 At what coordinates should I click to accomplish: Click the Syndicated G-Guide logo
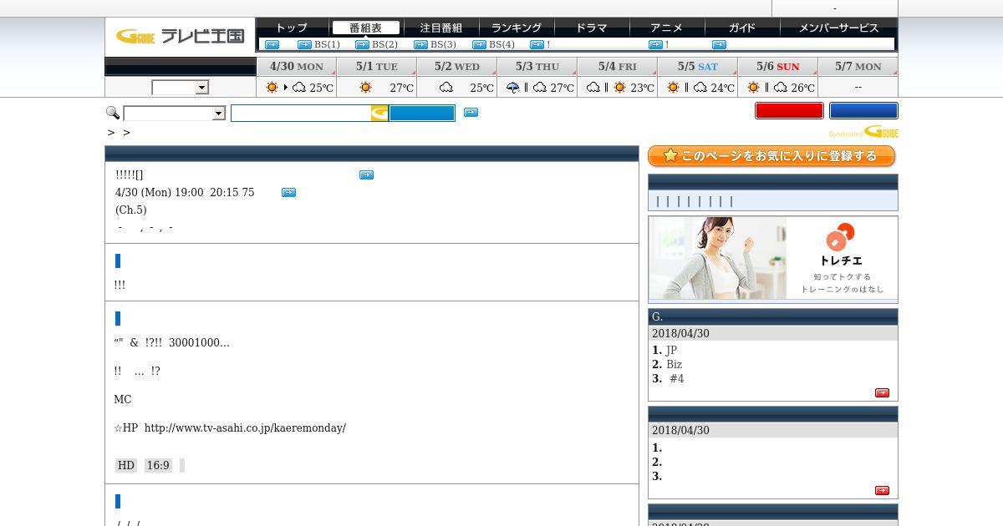point(863,132)
